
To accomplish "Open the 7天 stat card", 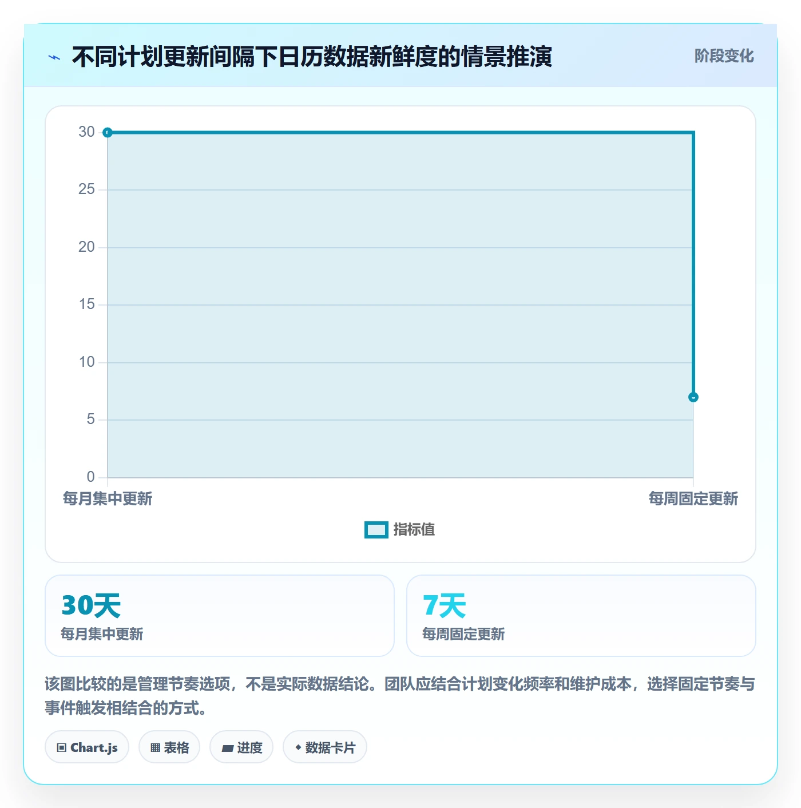I will coord(581,616).
